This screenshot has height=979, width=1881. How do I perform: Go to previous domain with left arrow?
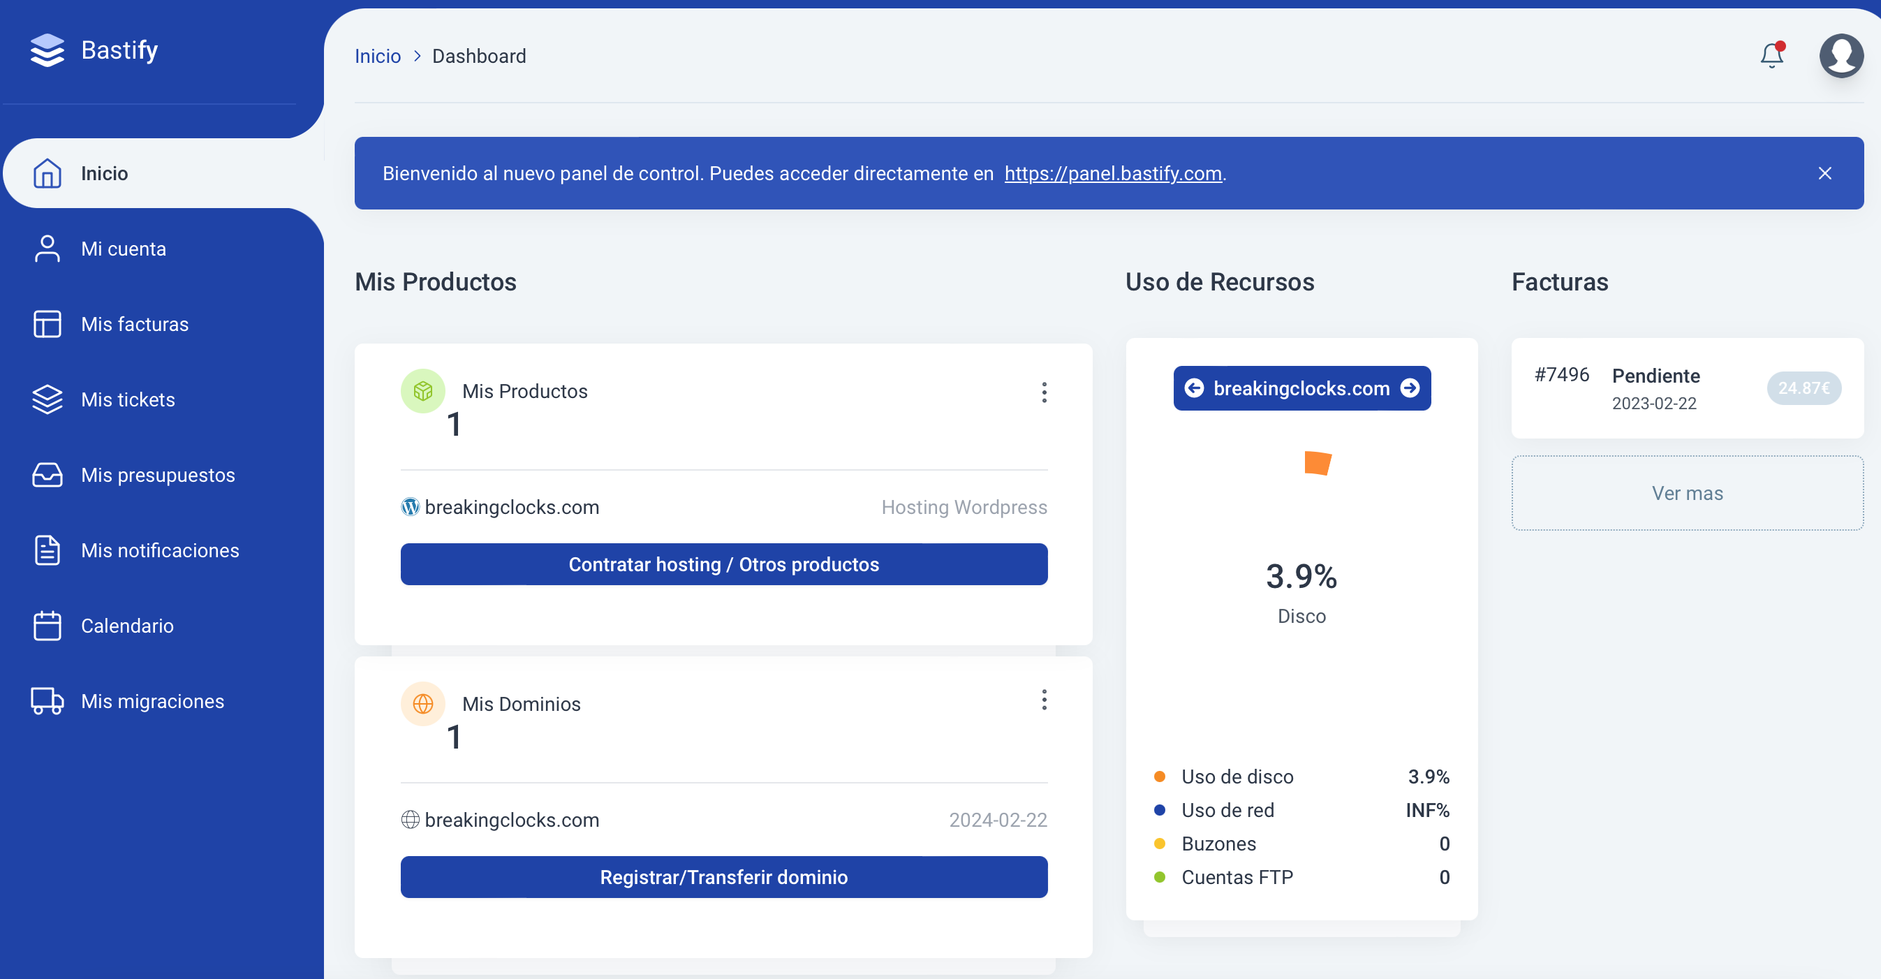point(1194,388)
